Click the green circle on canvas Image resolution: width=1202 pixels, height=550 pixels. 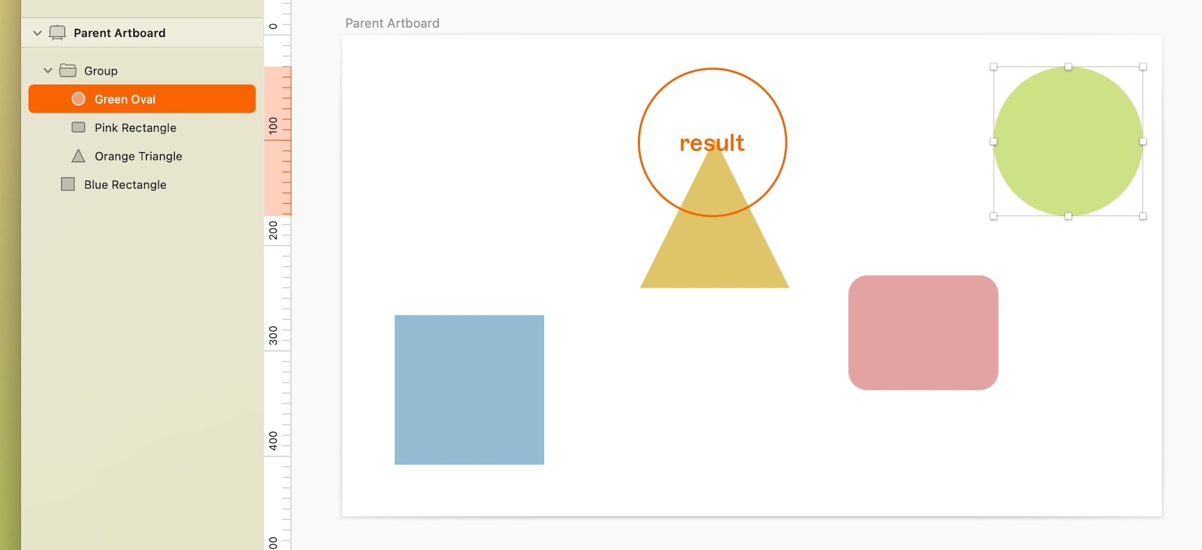(x=1068, y=142)
